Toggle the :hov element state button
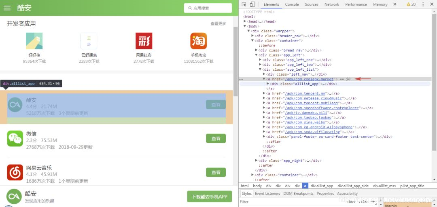Viewport: 437px width, 207px height. point(352,202)
